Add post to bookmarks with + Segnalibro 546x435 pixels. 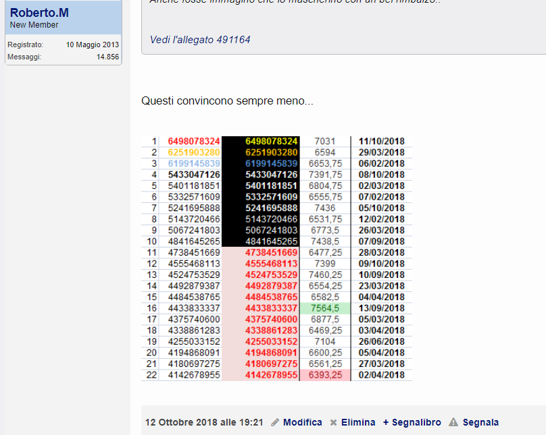(x=412, y=422)
